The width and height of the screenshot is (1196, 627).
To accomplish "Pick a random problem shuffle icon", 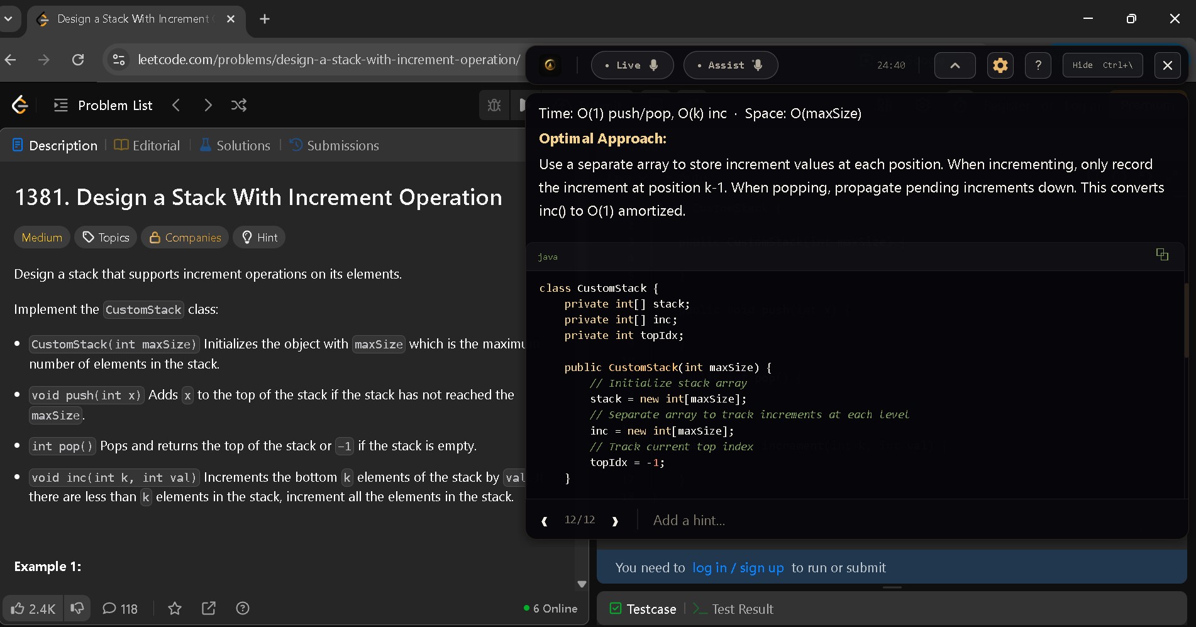I will pyautogui.click(x=239, y=105).
